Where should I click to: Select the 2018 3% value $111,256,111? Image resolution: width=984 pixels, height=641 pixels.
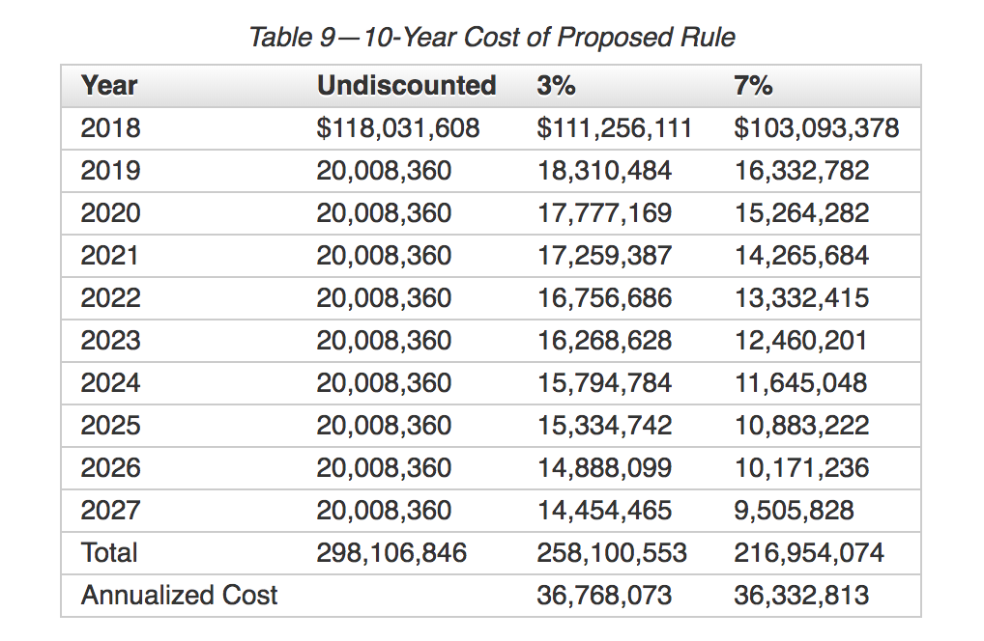coord(614,128)
